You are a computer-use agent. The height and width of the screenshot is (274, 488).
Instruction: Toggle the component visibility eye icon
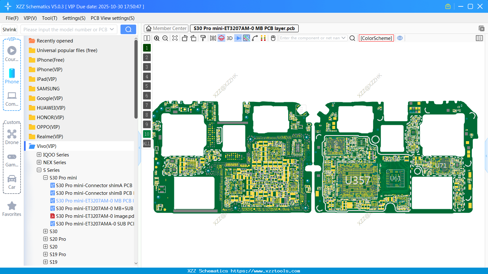click(x=400, y=38)
